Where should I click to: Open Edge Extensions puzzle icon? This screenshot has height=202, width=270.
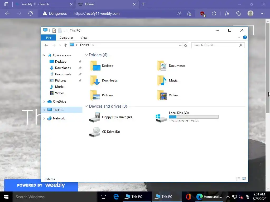click(214, 14)
